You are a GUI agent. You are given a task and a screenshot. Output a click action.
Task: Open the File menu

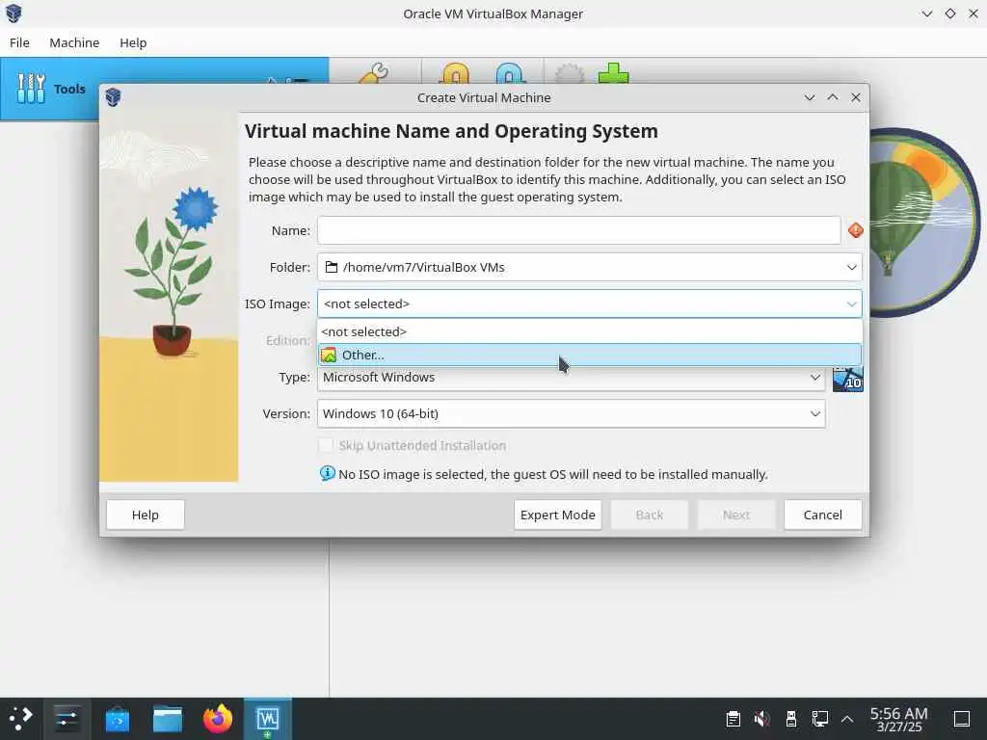(19, 42)
